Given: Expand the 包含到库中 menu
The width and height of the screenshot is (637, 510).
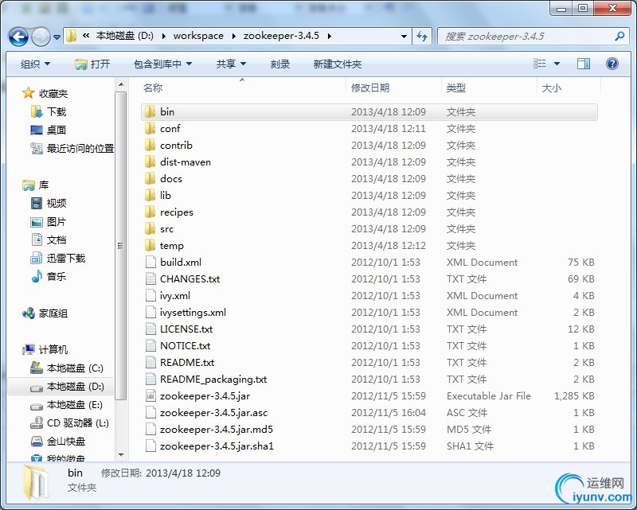Looking at the screenshot, I should [x=162, y=64].
